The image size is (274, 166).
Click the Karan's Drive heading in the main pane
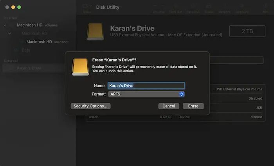(132, 28)
